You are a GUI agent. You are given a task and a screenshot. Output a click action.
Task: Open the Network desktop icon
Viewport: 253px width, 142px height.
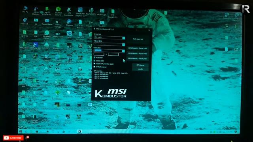coord(25,21)
